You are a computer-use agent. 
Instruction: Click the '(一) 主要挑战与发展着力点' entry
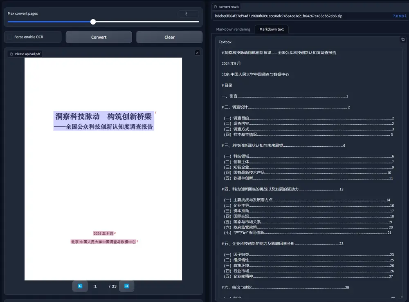point(307,200)
